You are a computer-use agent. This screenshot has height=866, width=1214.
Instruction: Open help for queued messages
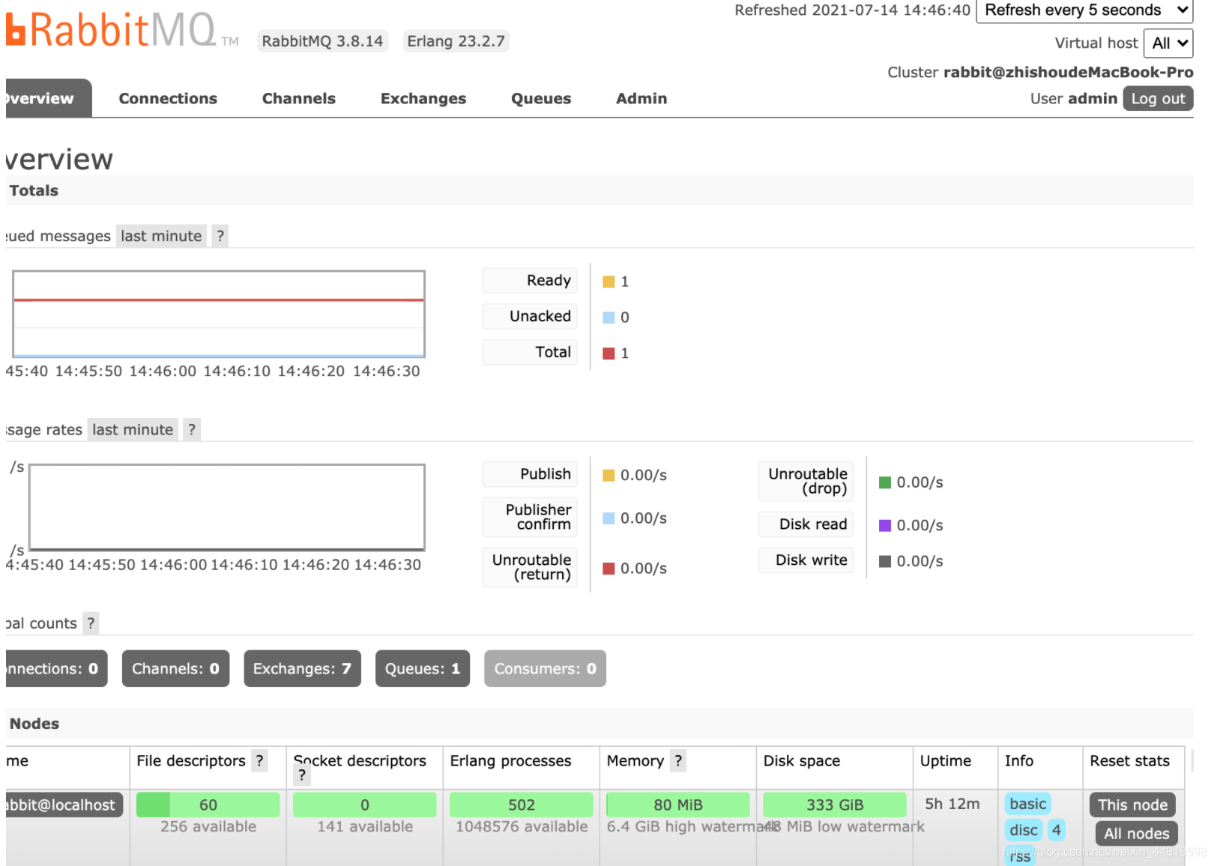click(x=220, y=236)
